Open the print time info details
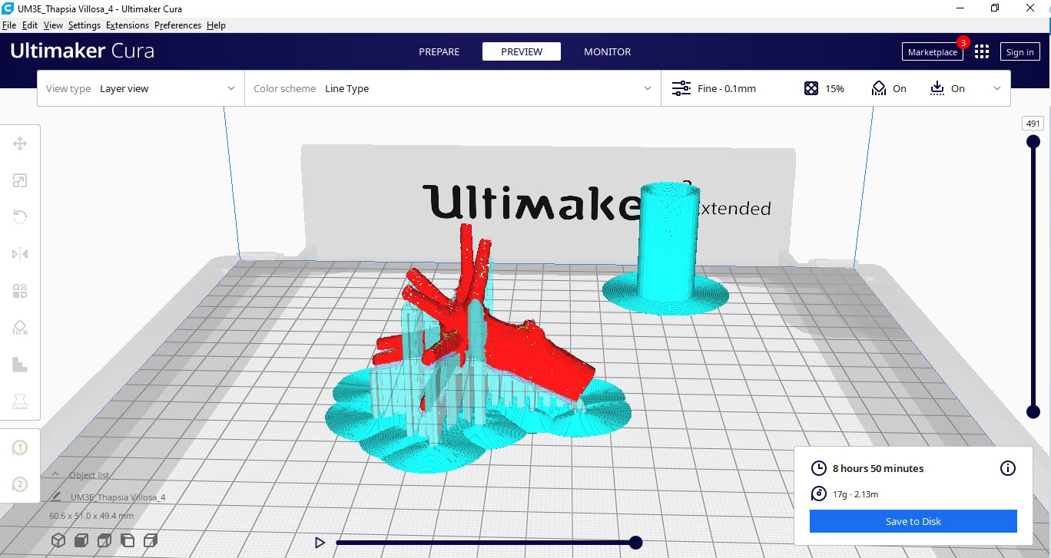 click(x=1008, y=468)
